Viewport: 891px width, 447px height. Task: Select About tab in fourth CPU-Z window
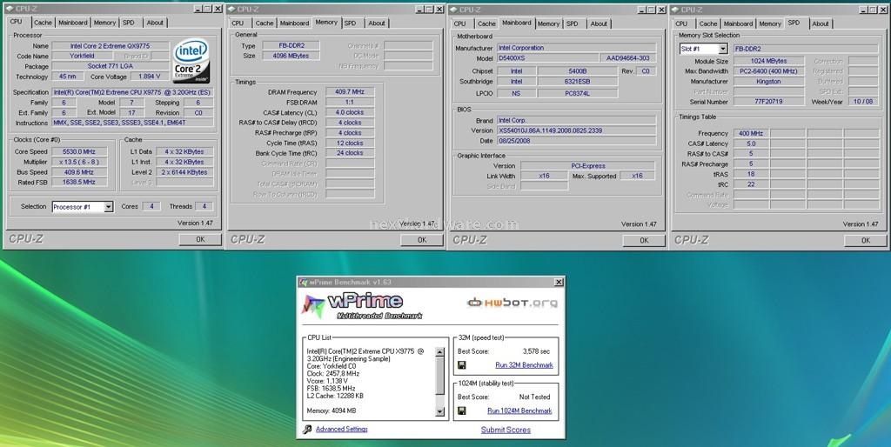tap(820, 23)
